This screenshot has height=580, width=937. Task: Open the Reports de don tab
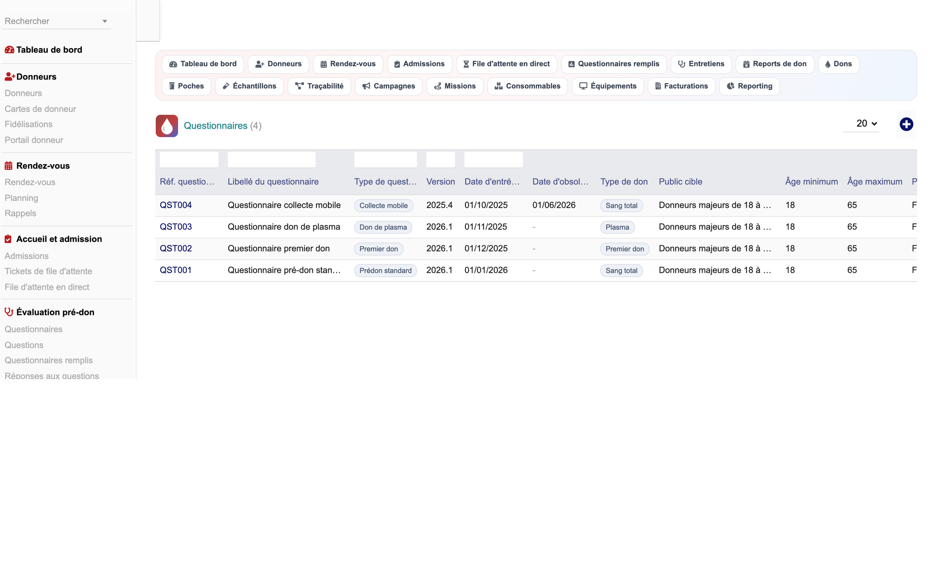point(775,64)
